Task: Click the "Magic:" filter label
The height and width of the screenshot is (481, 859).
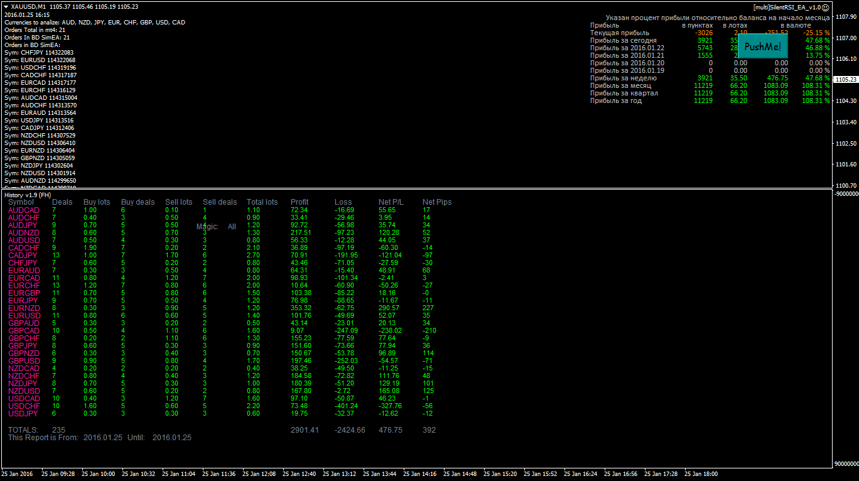Action: [x=207, y=227]
